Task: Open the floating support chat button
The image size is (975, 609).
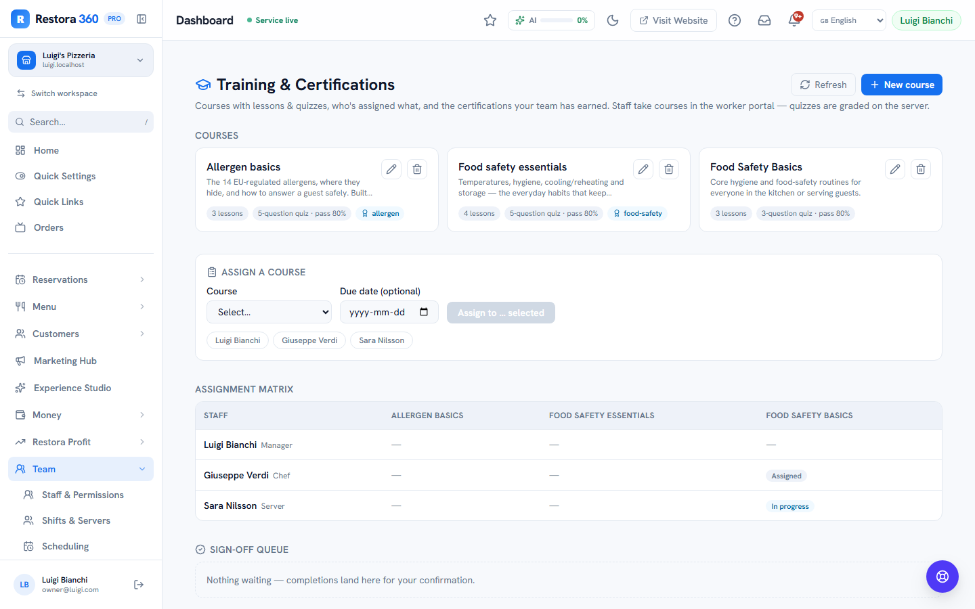Action: pos(942,577)
